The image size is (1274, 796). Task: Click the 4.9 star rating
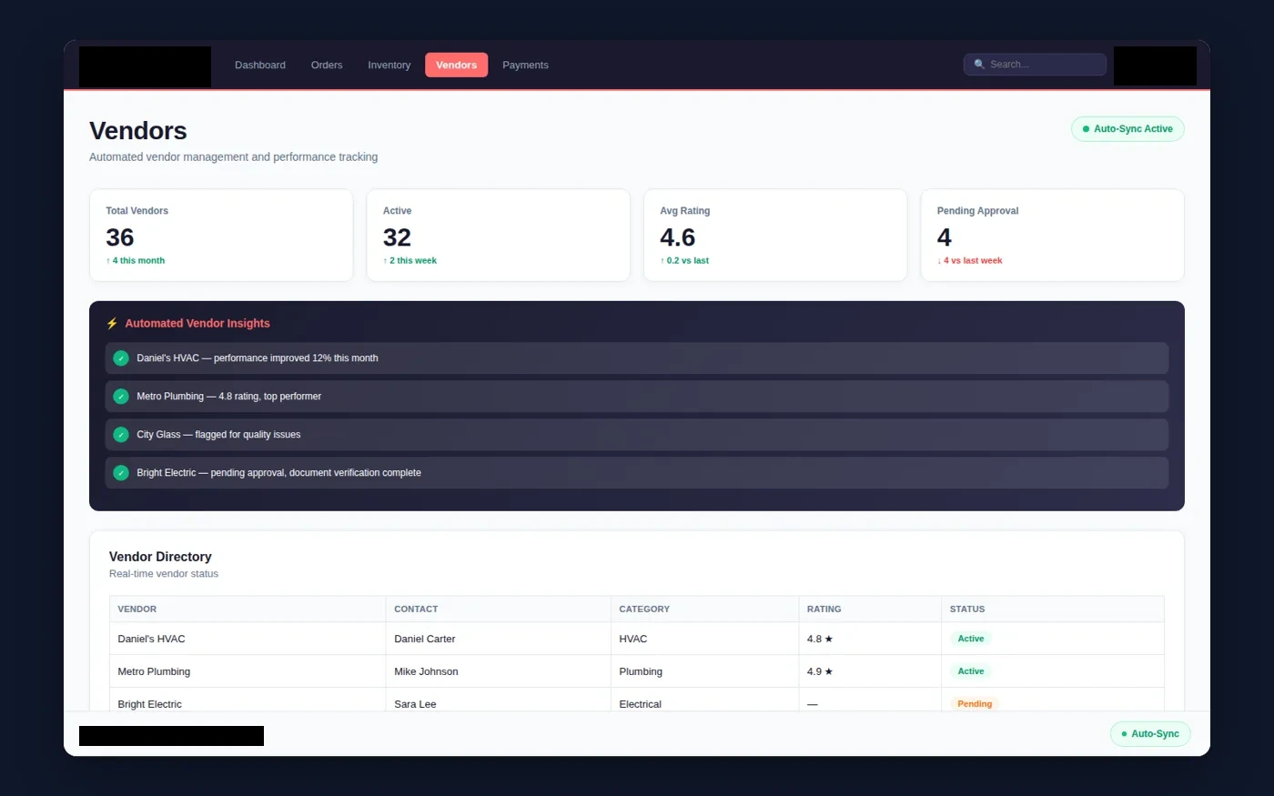pos(820,671)
